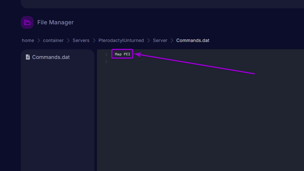Go back to the Server folder breadcrumb
304x171 pixels.
click(x=160, y=40)
